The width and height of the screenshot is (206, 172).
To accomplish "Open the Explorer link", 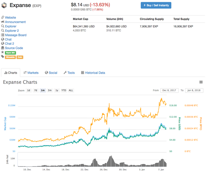I will click(x=11, y=26).
